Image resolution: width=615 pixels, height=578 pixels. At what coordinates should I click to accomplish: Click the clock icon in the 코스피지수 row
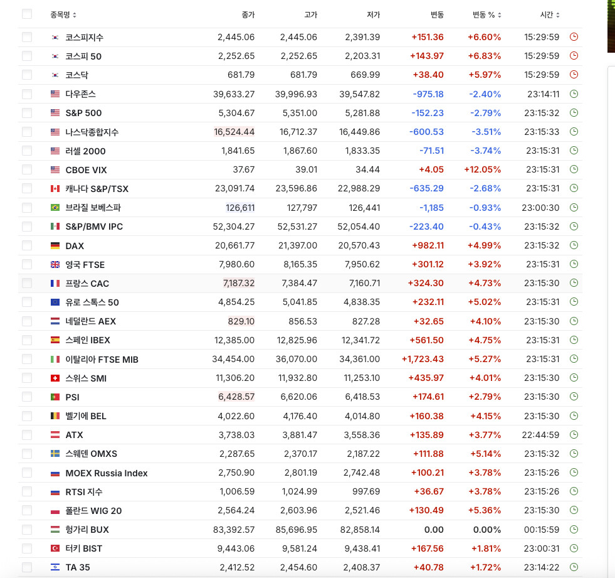[574, 37]
